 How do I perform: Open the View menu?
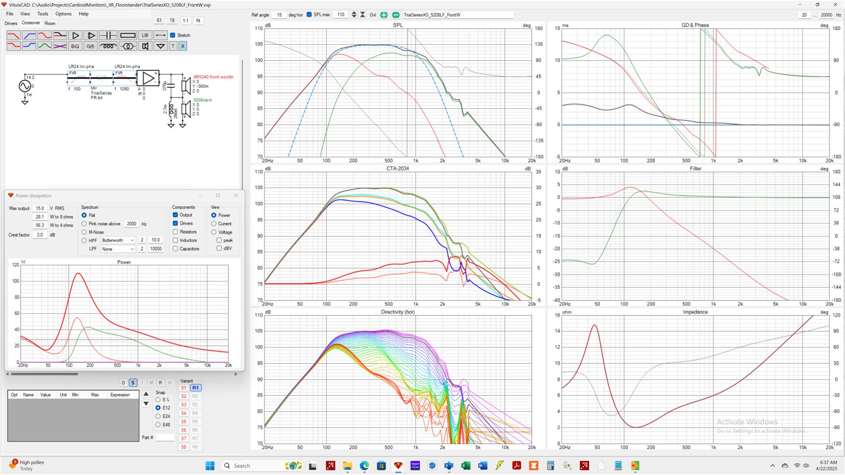(x=25, y=14)
